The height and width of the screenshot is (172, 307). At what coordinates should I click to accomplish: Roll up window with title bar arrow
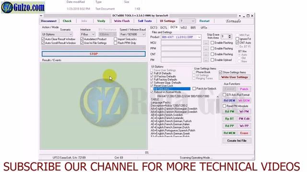240,16
